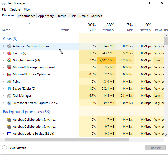Open the Options menu
The image size is (168, 155).
15,10
